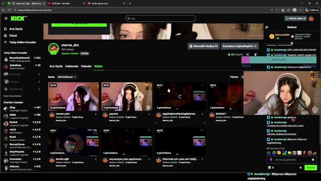Insert the yellow bear emote
Viewport: 321px width, 181px height.
[x=279, y=153]
